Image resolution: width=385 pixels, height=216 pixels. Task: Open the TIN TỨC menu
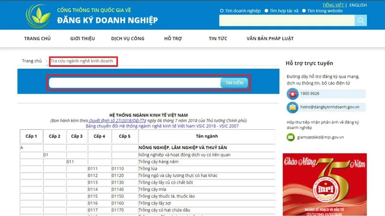coord(218,38)
